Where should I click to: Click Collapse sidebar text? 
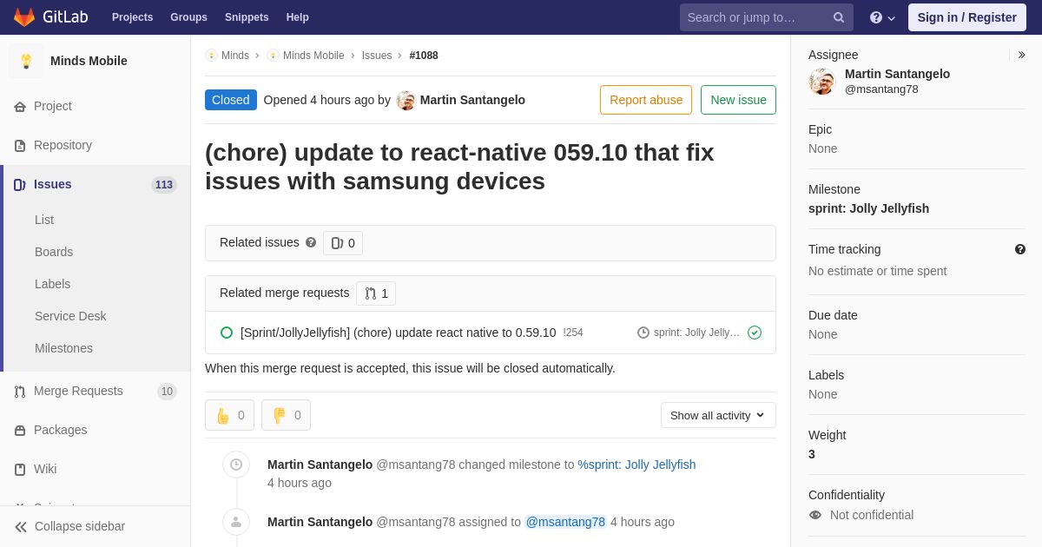[x=80, y=526]
